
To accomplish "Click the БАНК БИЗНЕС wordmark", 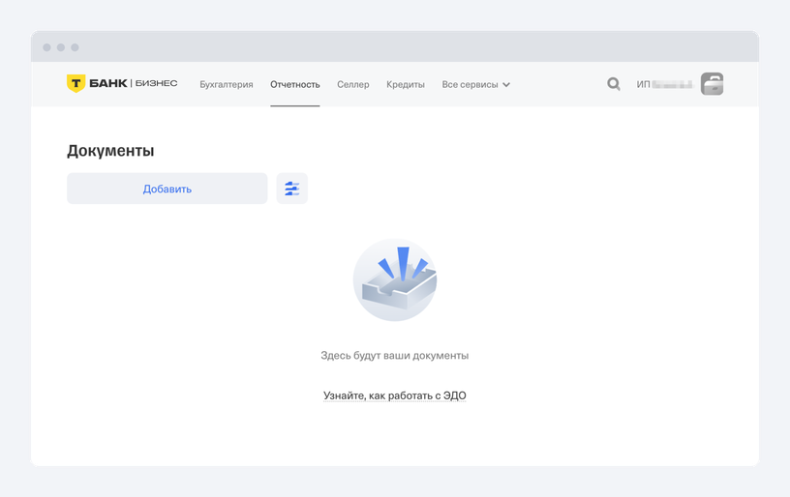I will pos(134,84).
